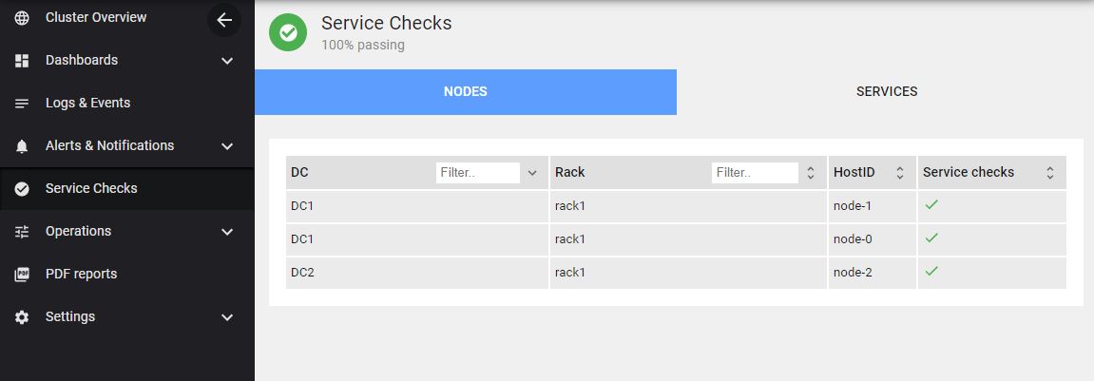Collapse the sidebar with the back arrow

224,20
